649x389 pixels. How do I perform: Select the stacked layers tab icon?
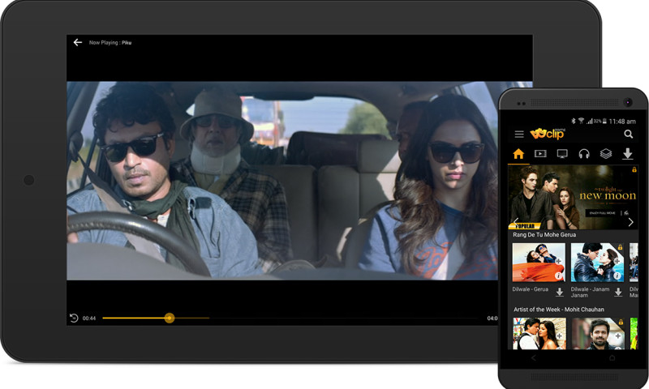tap(606, 154)
